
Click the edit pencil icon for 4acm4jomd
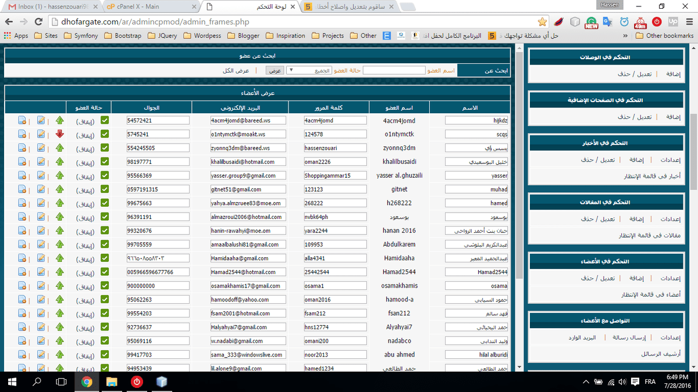click(41, 121)
